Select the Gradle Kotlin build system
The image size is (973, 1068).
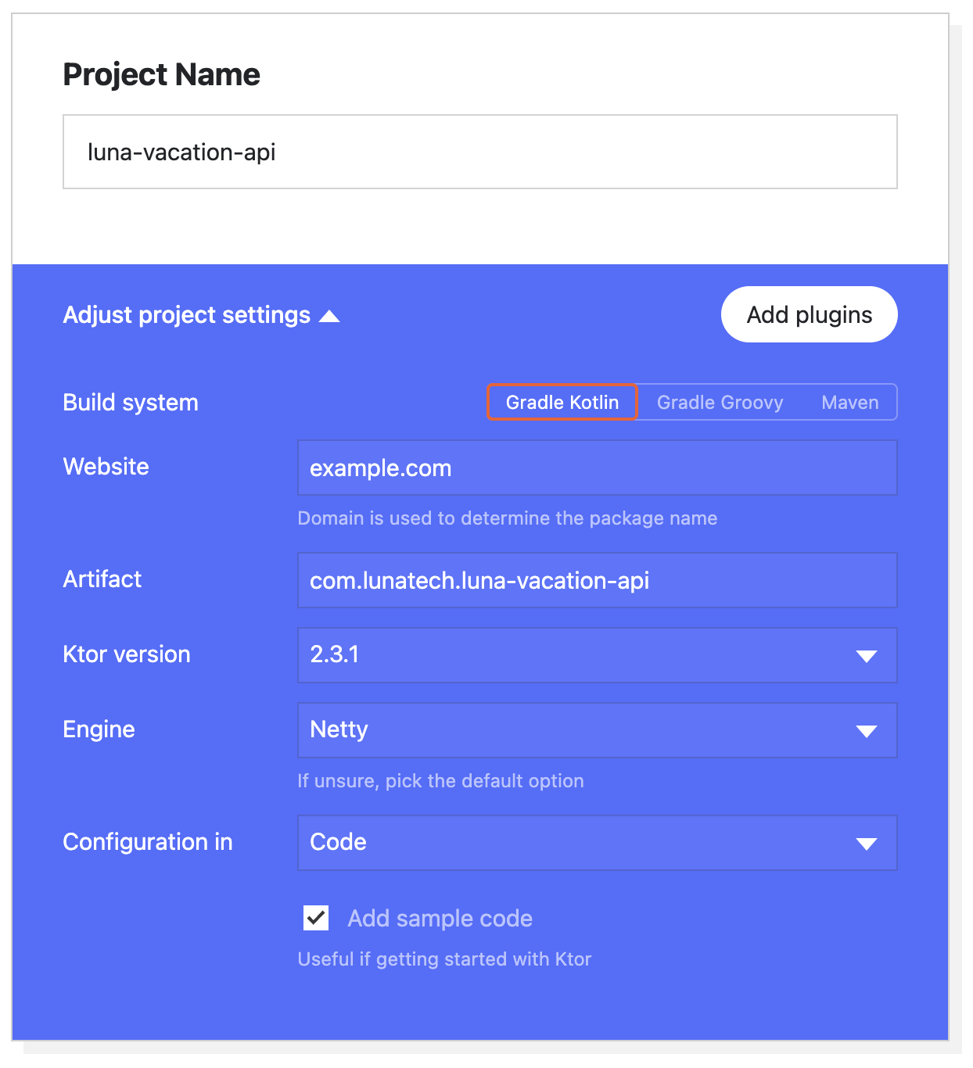pos(562,402)
